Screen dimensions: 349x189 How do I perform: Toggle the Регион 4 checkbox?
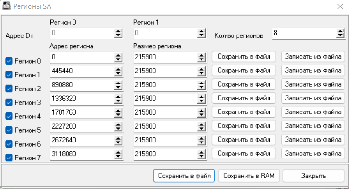click(x=9, y=116)
